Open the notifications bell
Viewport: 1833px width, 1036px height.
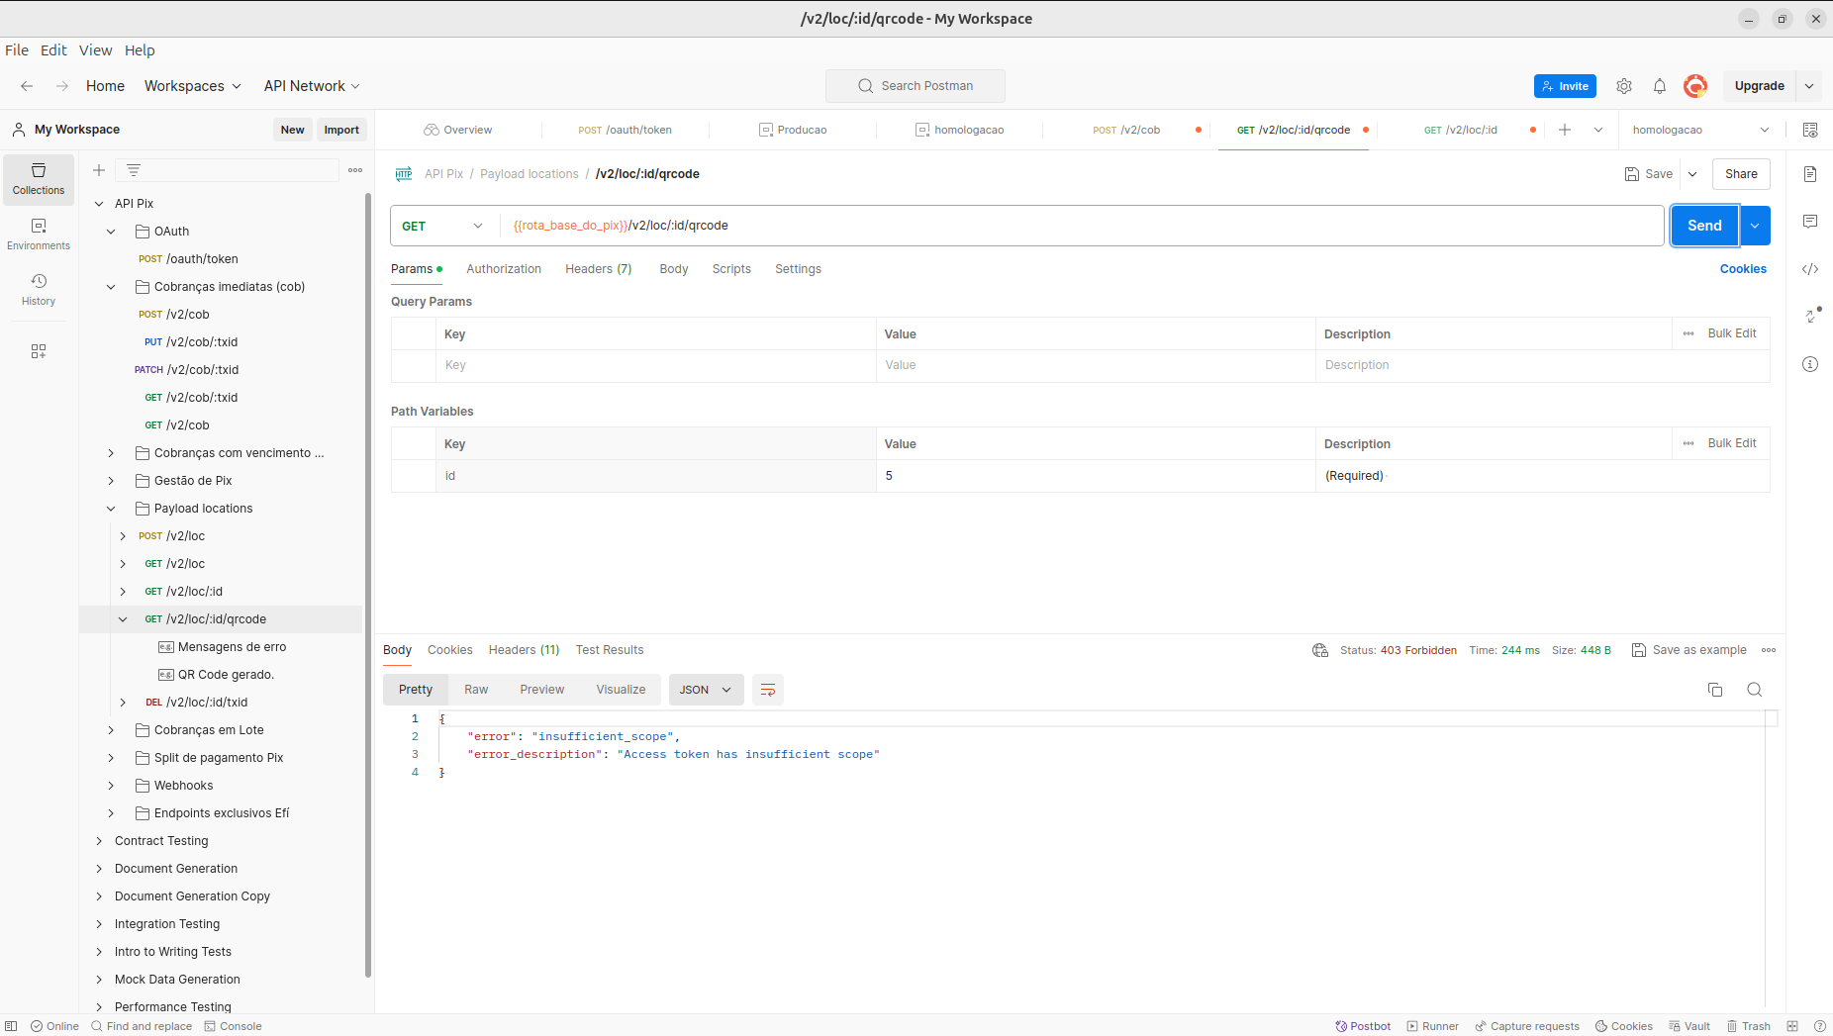click(x=1660, y=86)
